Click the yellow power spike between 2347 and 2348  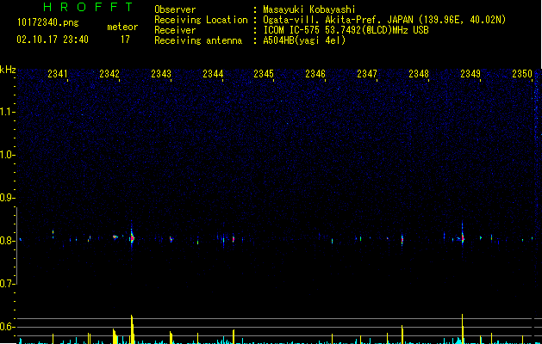pyautogui.click(x=402, y=335)
